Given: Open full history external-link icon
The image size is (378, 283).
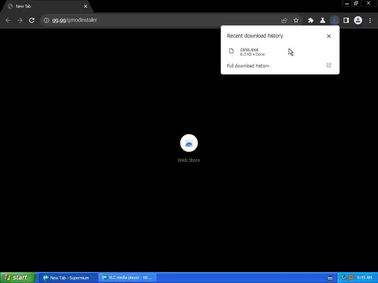Looking at the screenshot, I should pyautogui.click(x=329, y=66).
